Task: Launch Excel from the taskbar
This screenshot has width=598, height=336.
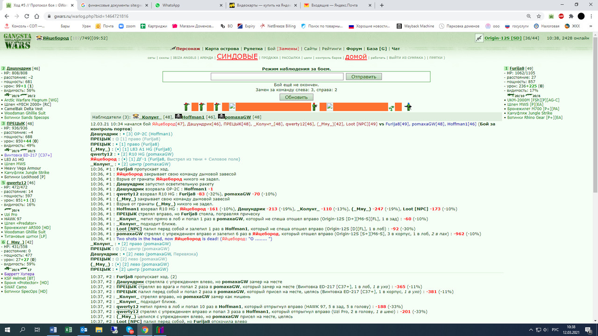Action: coord(68,329)
